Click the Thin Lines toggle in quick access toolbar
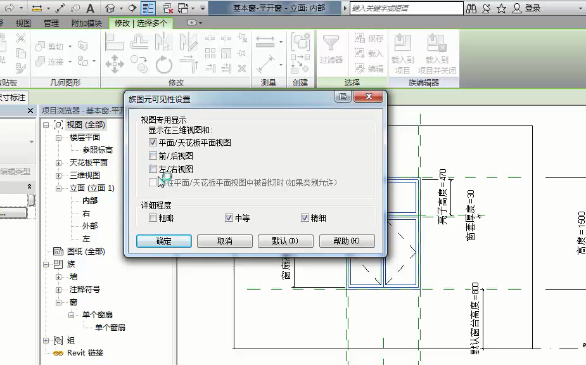 point(148,8)
